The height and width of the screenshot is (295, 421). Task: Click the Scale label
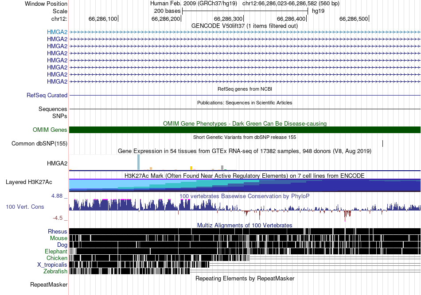60,11
